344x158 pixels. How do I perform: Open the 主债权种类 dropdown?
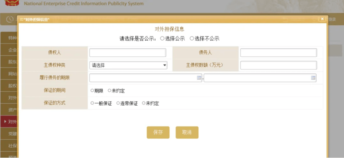[x=128, y=65]
